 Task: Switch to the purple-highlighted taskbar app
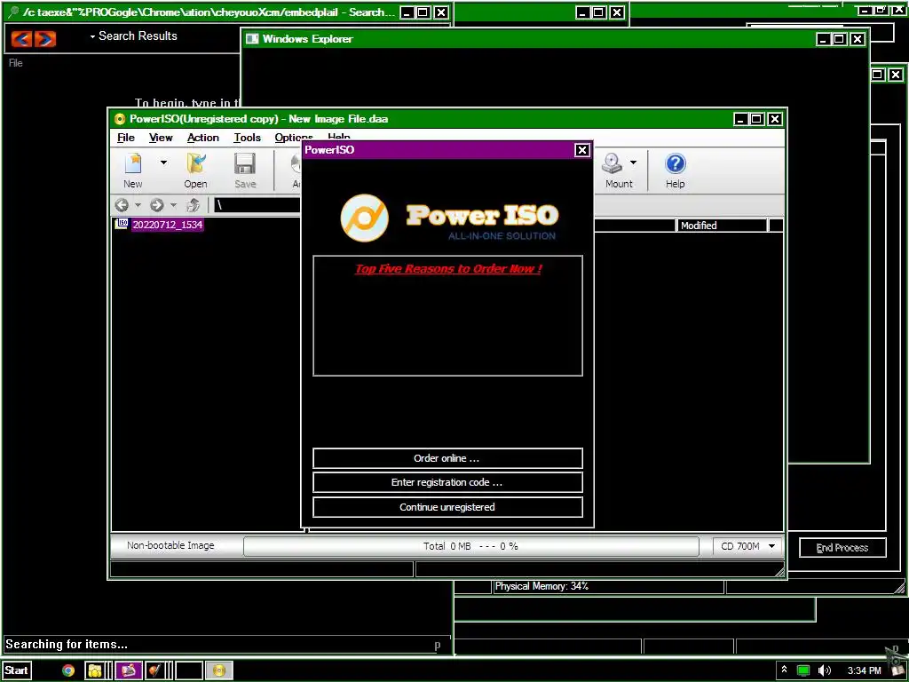(129, 670)
